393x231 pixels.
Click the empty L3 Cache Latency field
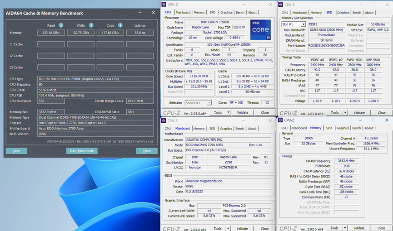click(140, 67)
